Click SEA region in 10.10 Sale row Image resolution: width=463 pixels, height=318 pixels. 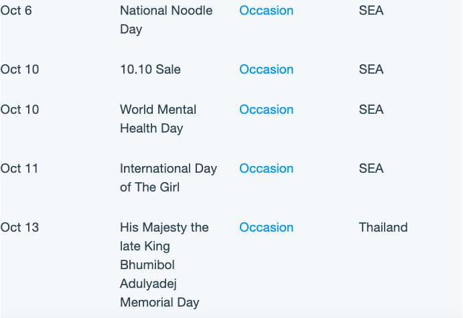pos(371,70)
